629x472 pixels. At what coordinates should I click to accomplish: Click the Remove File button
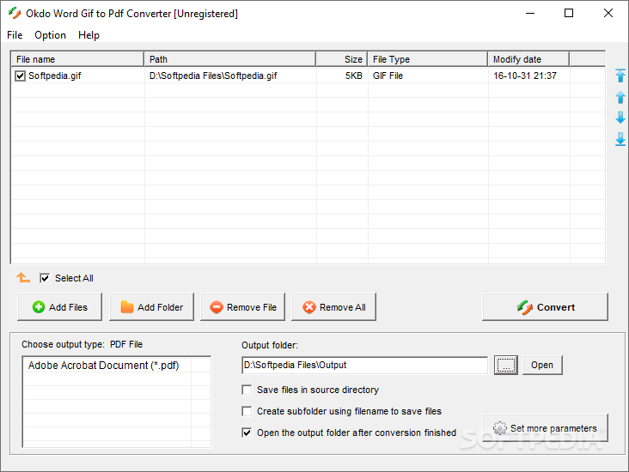coord(242,307)
